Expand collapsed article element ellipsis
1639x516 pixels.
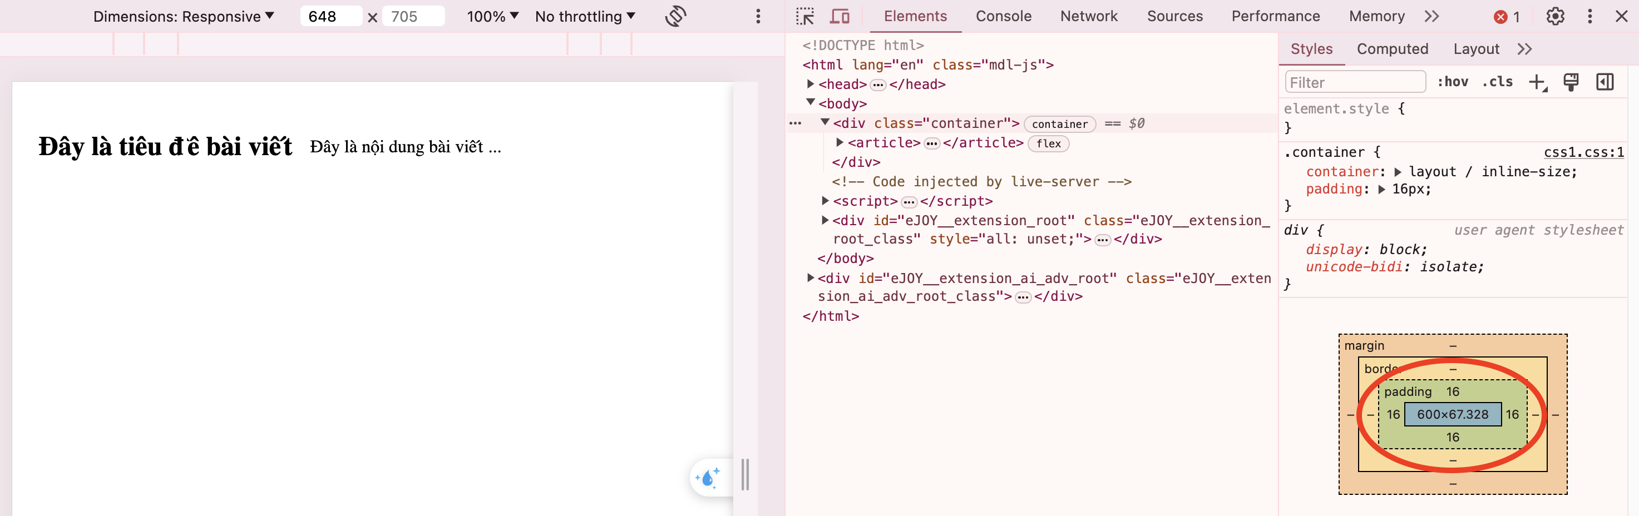[x=932, y=143]
